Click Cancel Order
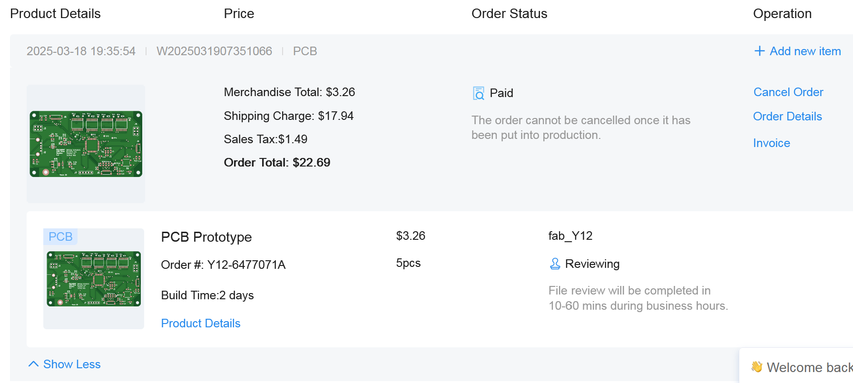This screenshot has height=383, width=853. click(x=788, y=92)
